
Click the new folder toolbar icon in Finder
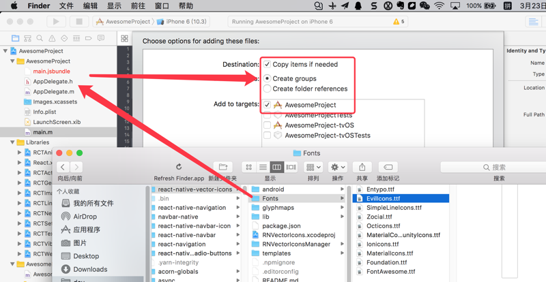[x=223, y=168]
